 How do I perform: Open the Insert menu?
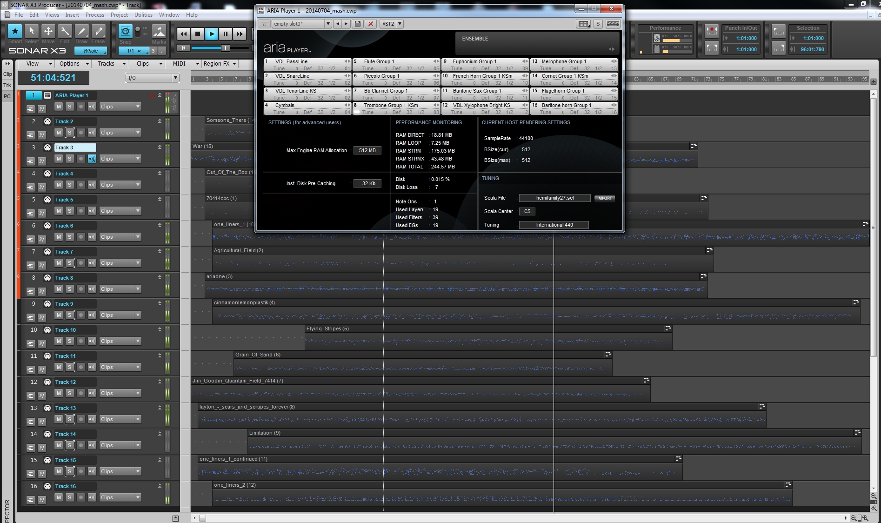pos(72,15)
